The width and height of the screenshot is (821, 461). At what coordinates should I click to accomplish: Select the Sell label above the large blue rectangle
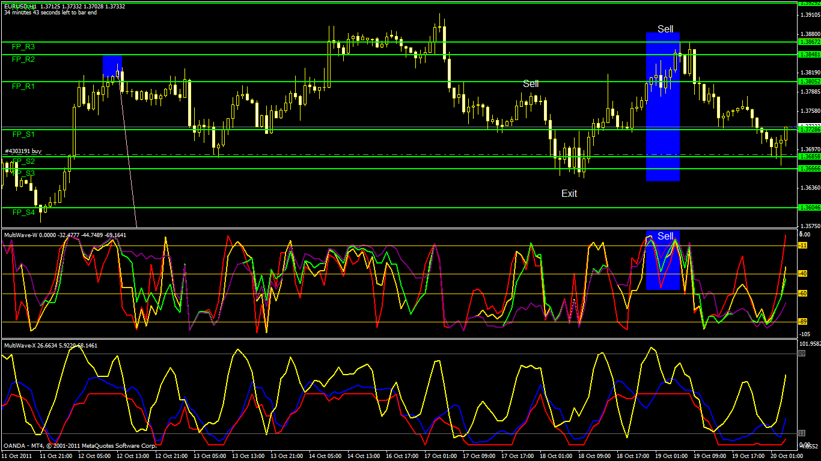click(x=665, y=29)
